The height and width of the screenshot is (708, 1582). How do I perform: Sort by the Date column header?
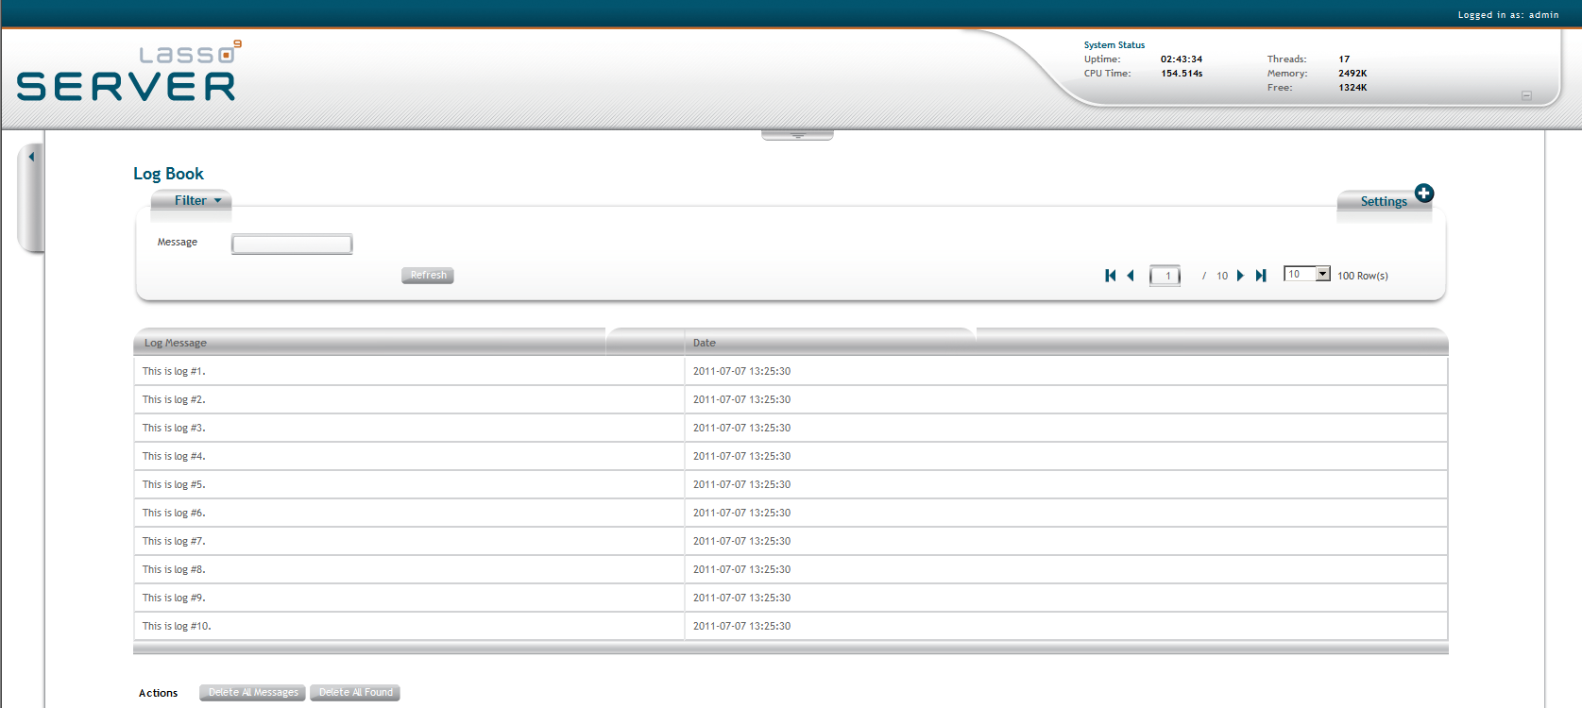(705, 343)
